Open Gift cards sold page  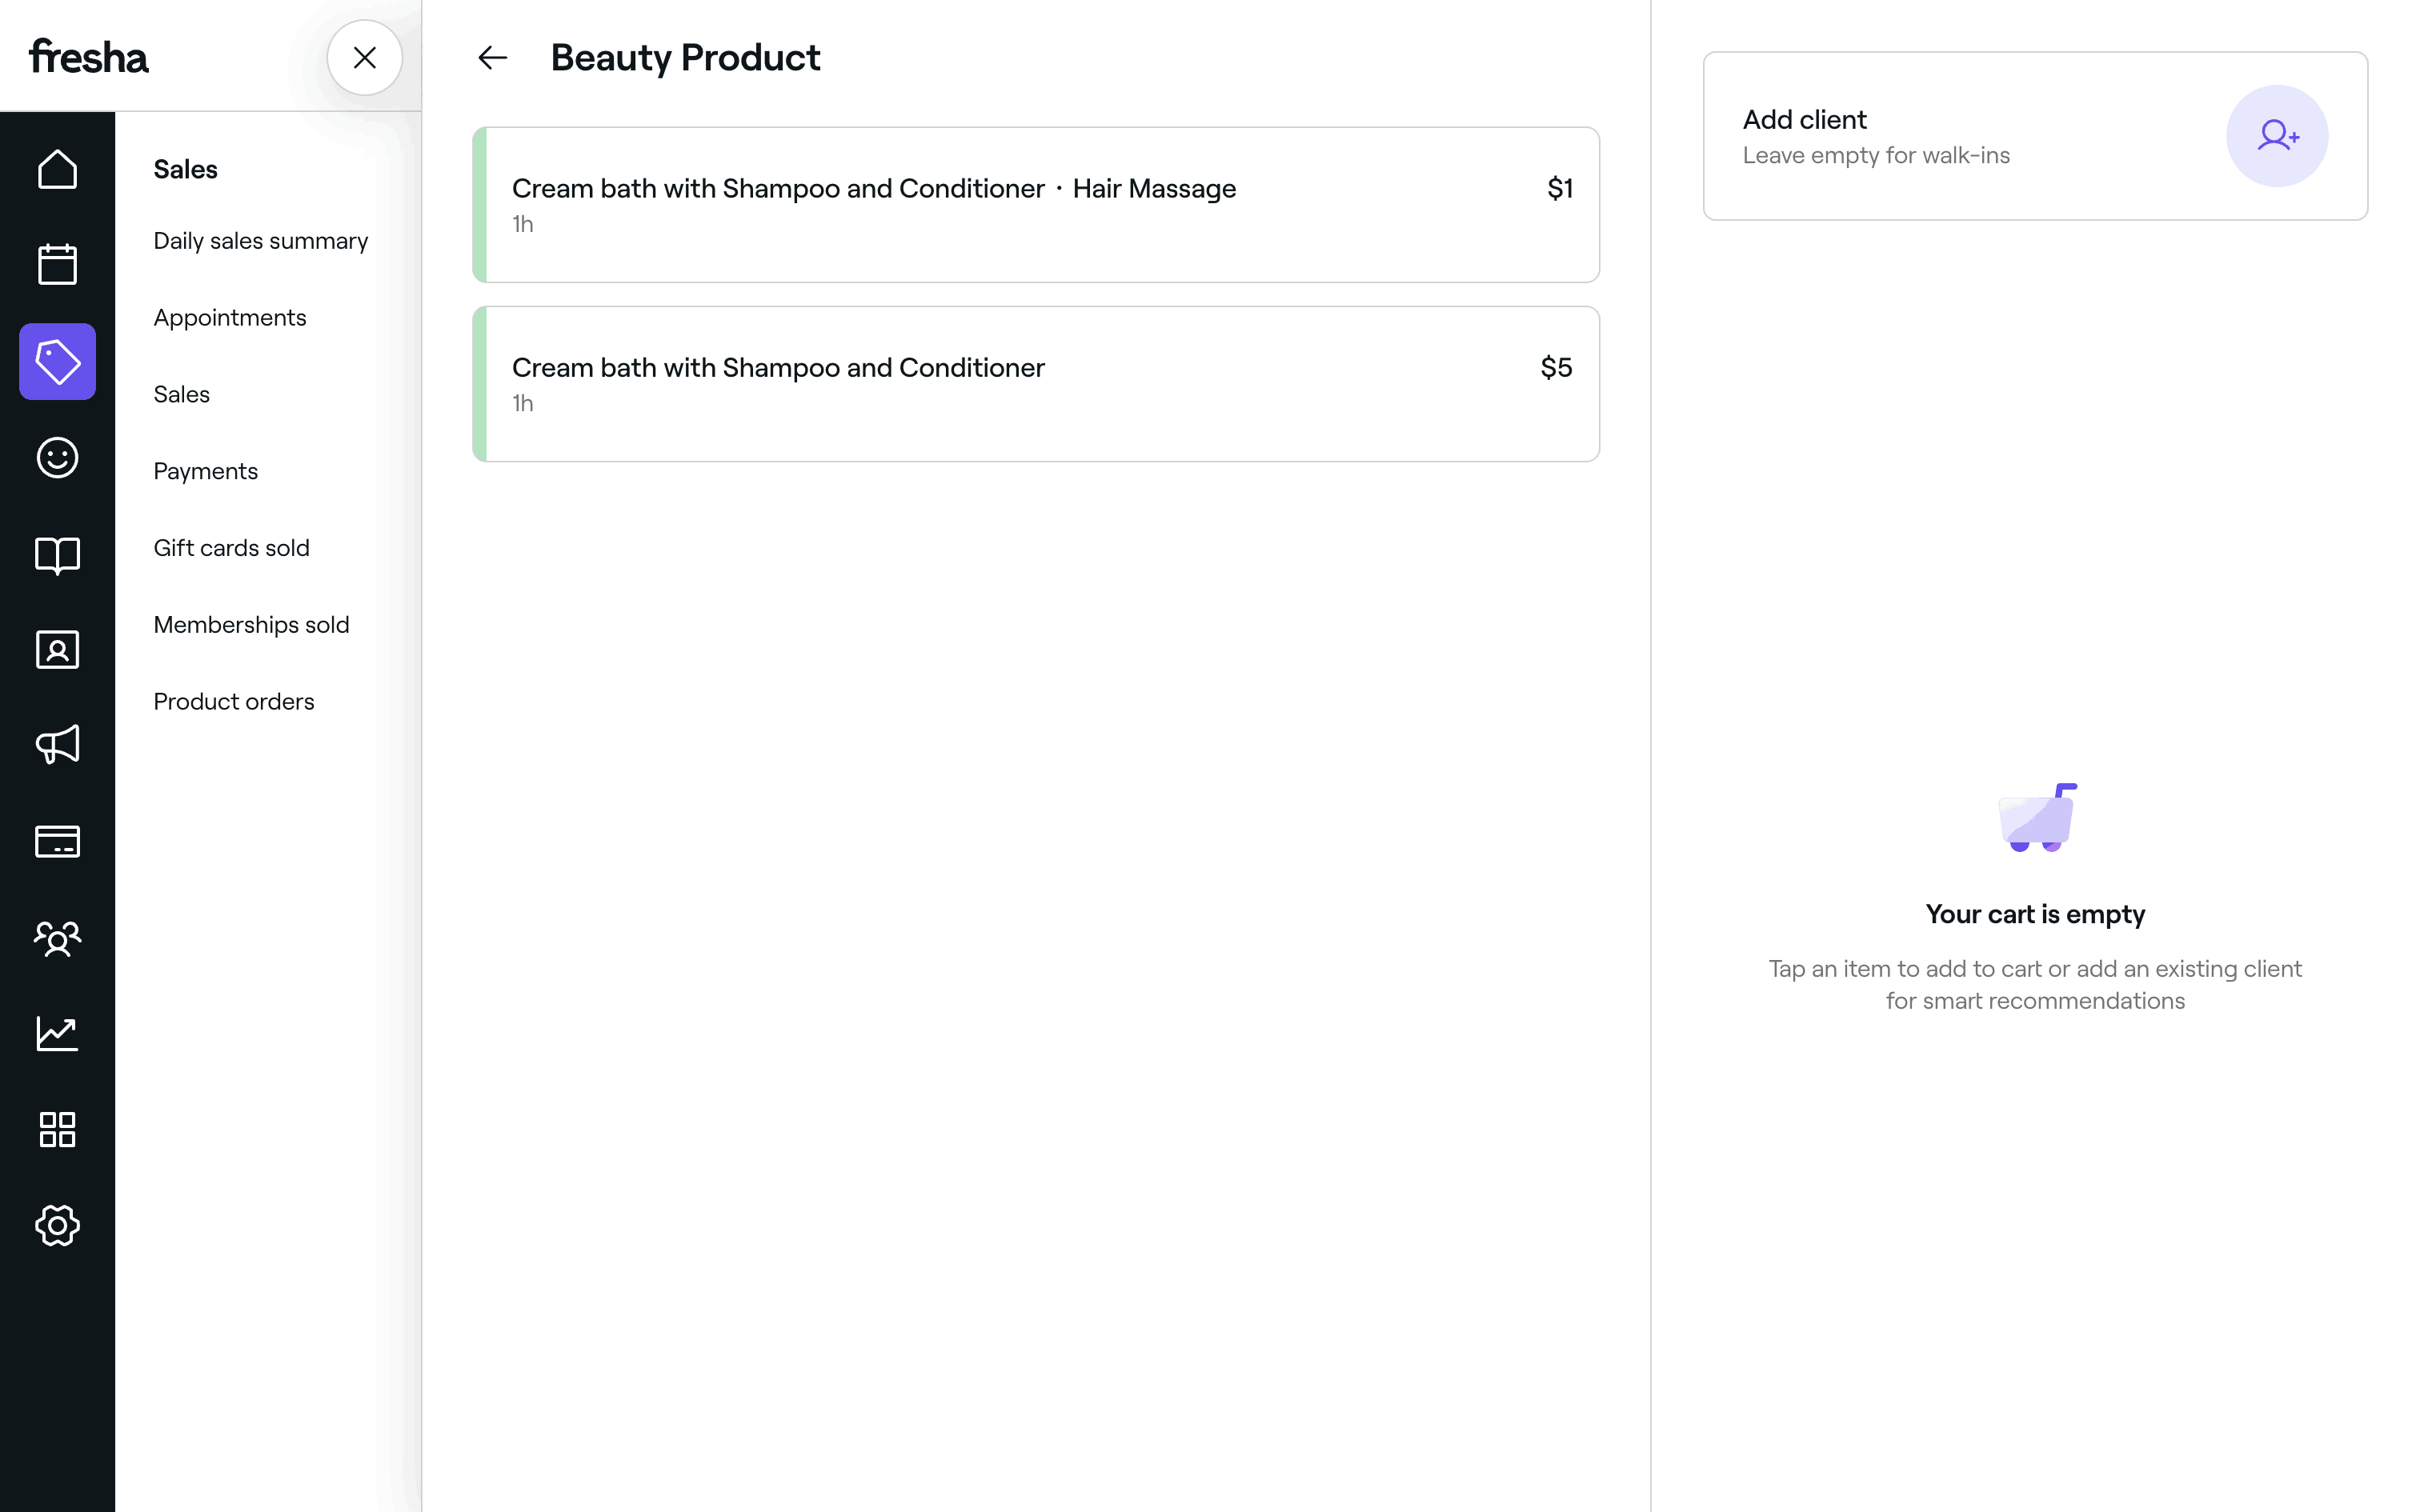(231, 548)
